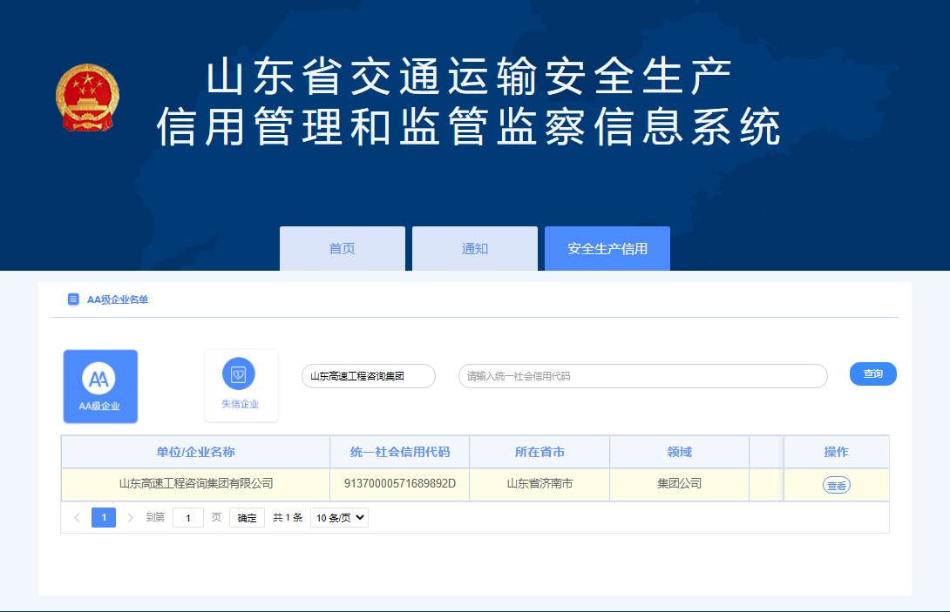Image resolution: width=950 pixels, height=612 pixels.
Task: Expand the 10 条/页 page size dropdown
Action: pos(339,518)
